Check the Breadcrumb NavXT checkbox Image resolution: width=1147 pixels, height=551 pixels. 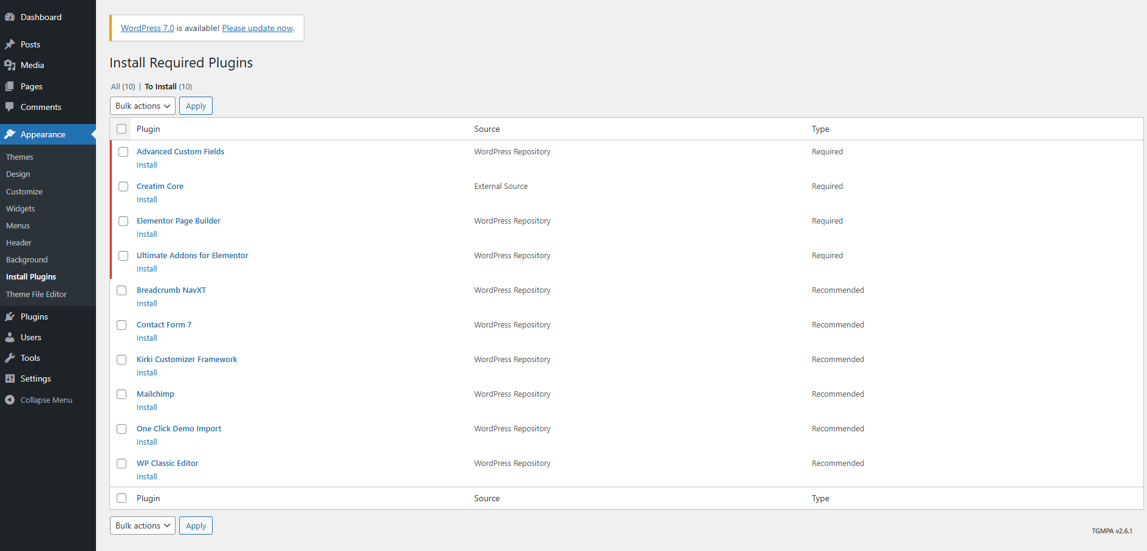tap(122, 290)
